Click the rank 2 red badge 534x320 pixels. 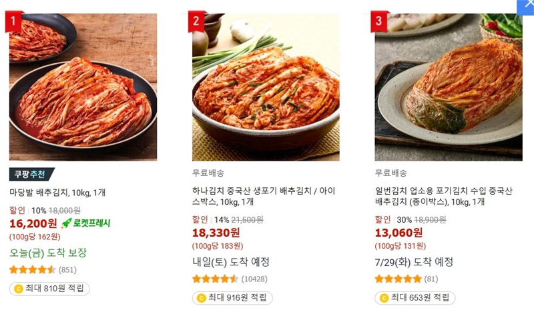[x=196, y=21]
